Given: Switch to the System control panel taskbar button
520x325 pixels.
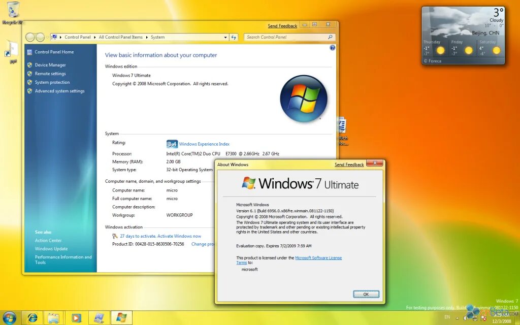Looking at the screenshot, I should pos(99,318).
